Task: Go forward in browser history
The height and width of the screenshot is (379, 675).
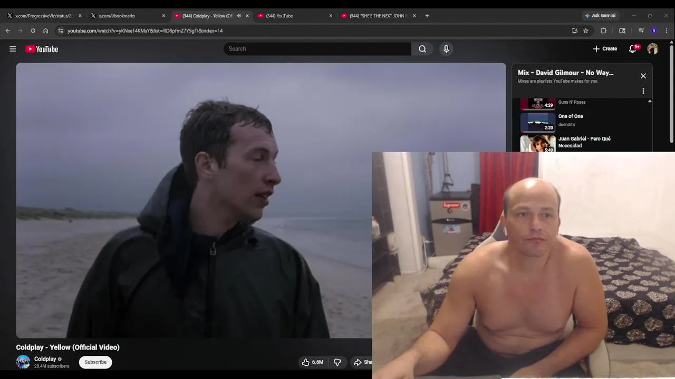Action: [x=21, y=31]
